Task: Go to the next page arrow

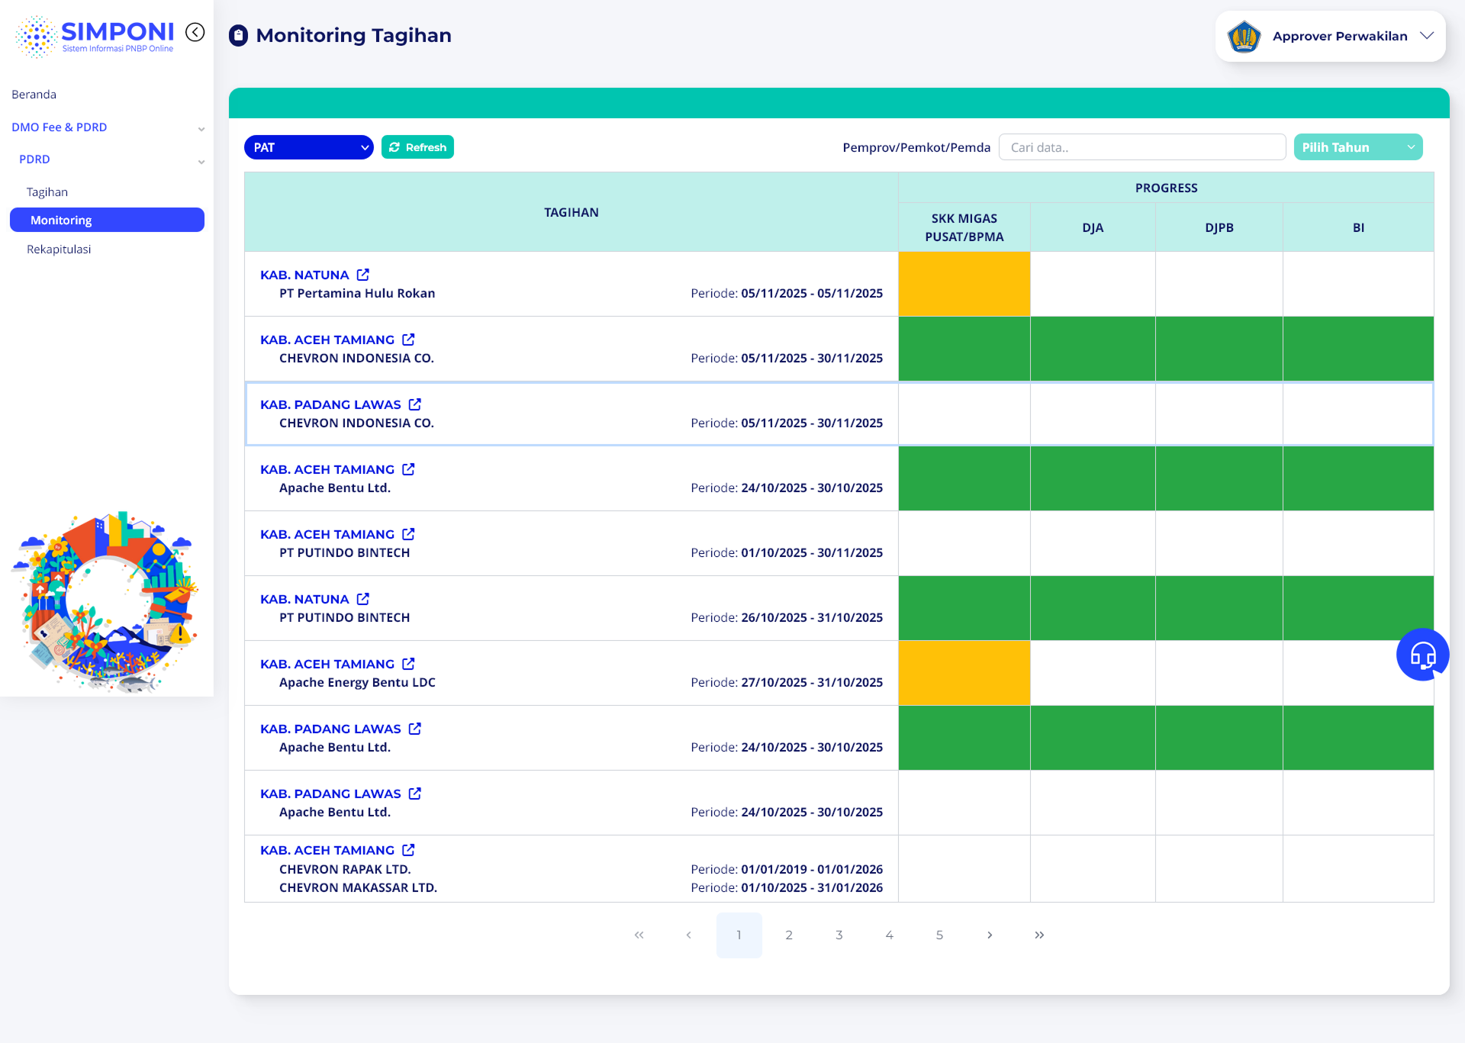Action: coord(990,935)
